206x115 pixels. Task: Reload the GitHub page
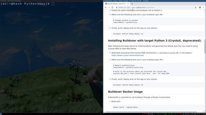point(112,8)
